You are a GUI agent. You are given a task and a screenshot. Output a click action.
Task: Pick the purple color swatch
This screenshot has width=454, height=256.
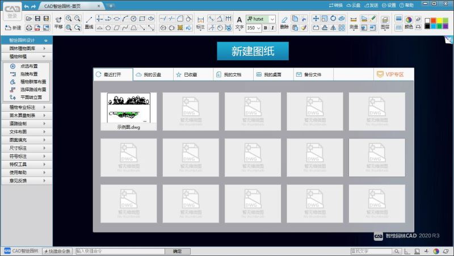point(445,26)
